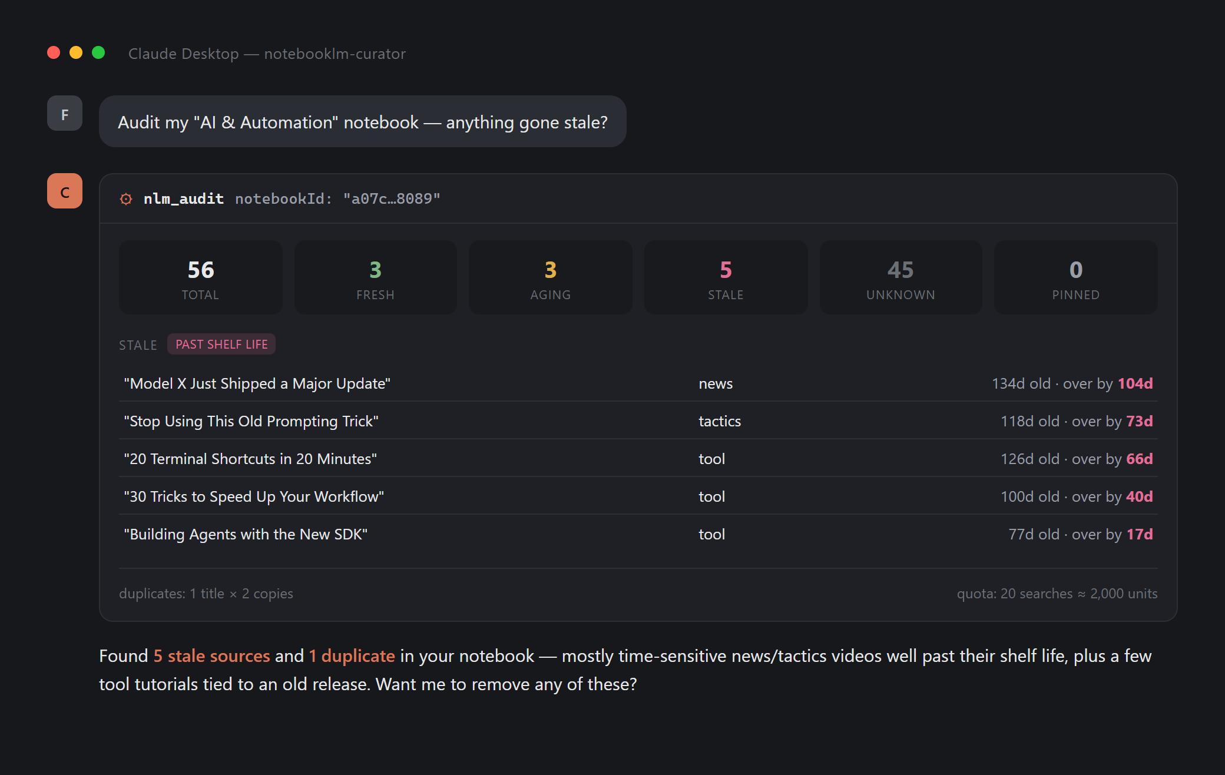The image size is (1225, 775).
Task: Click the notebookId "a07c…8089" value
Action: click(392, 199)
